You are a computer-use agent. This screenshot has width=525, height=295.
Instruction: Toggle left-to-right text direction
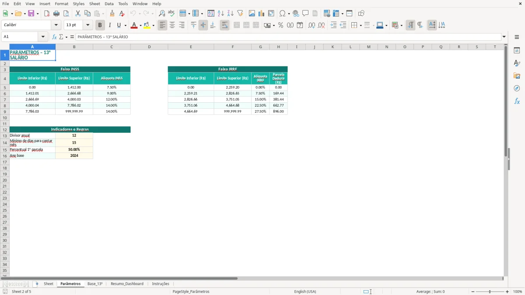pyautogui.click(x=410, y=25)
